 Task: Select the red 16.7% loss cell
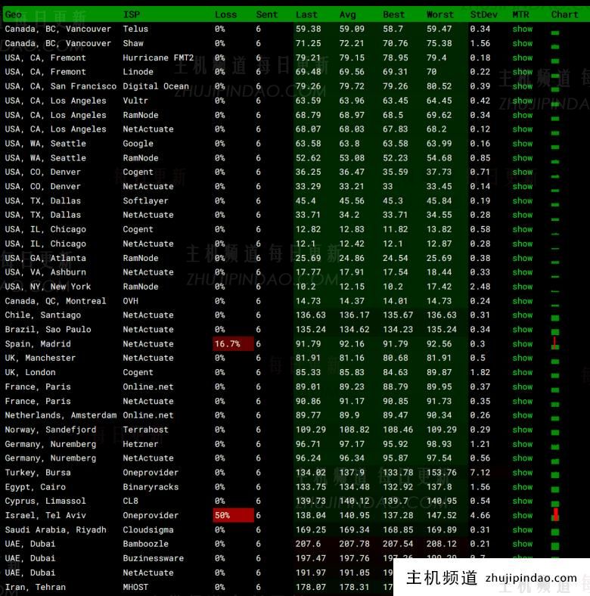[x=233, y=344]
